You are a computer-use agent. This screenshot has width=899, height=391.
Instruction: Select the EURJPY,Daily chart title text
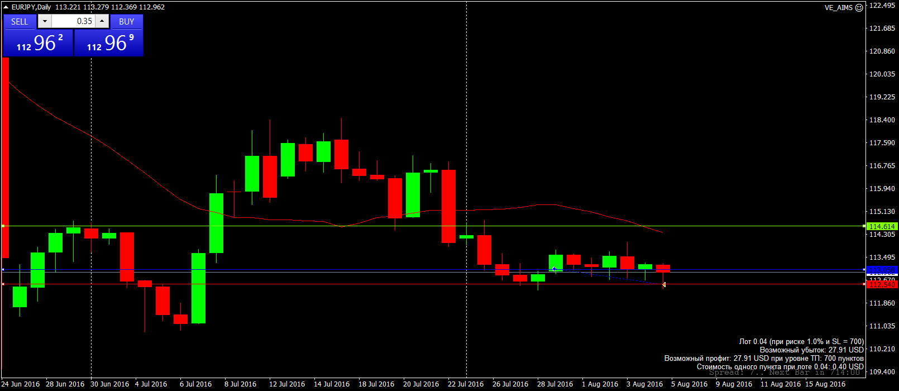(x=31, y=7)
